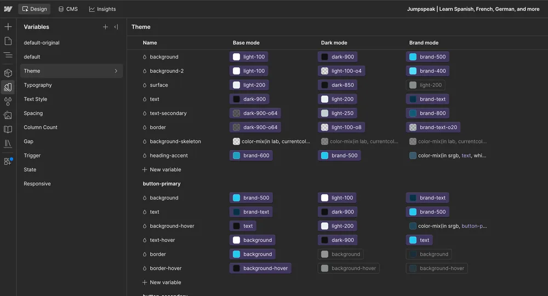Select the text-secondary variable name
This screenshot has height=296, width=548.
point(168,113)
